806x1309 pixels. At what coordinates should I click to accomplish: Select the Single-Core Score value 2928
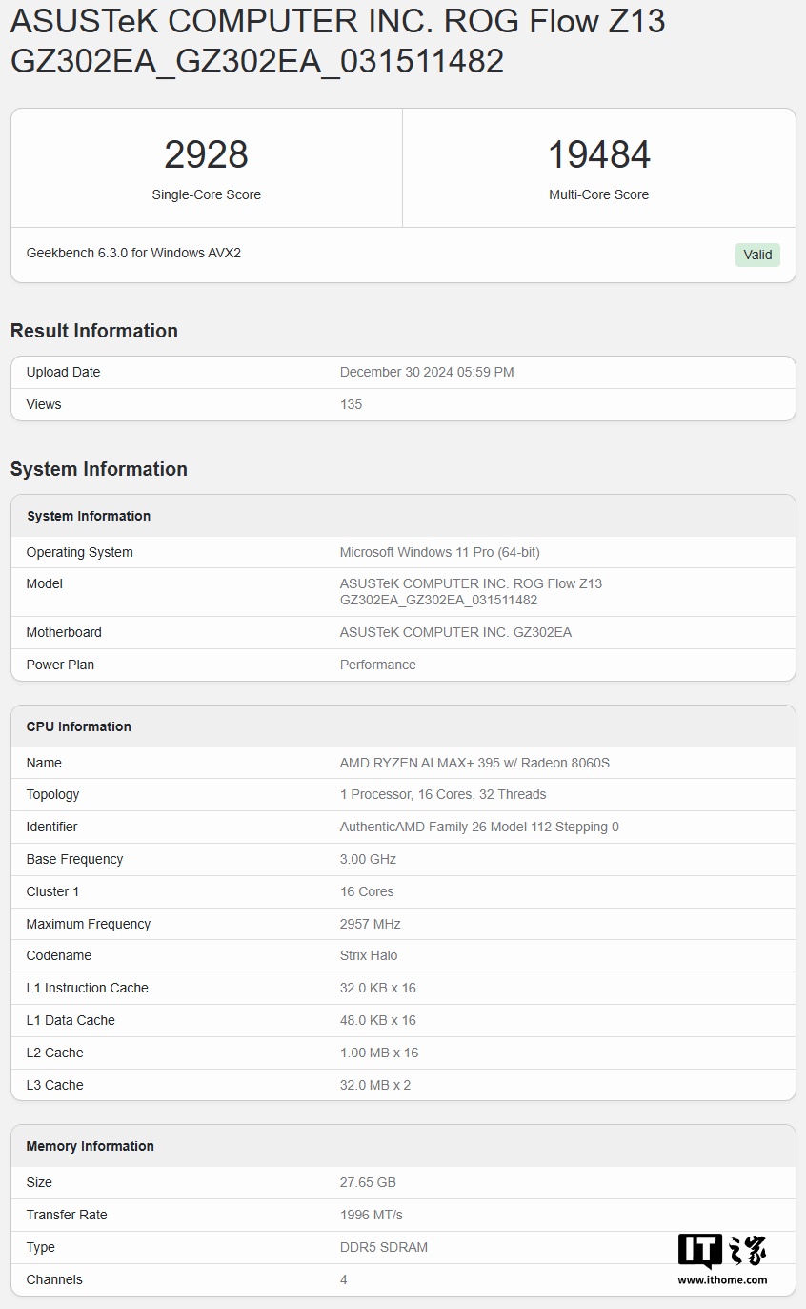click(206, 154)
